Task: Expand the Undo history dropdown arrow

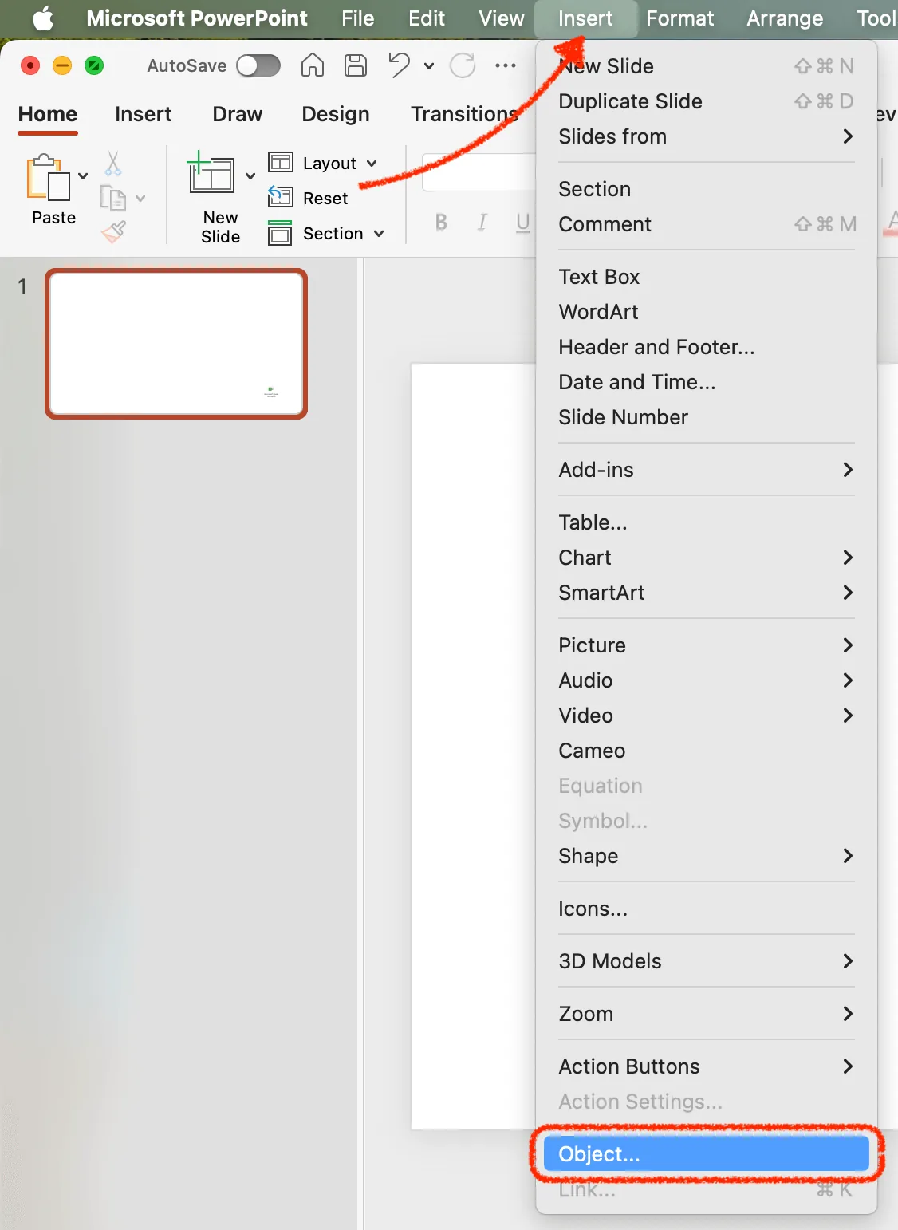Action: click(429, 66)
